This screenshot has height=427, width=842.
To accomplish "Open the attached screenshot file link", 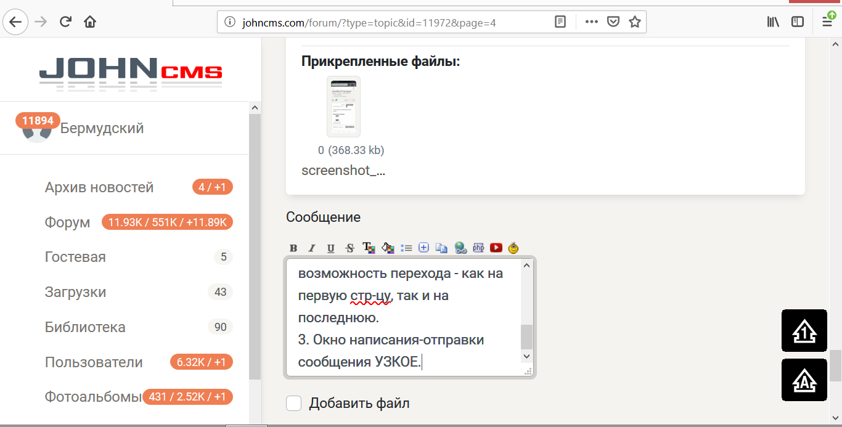I will tap(343, 171).
